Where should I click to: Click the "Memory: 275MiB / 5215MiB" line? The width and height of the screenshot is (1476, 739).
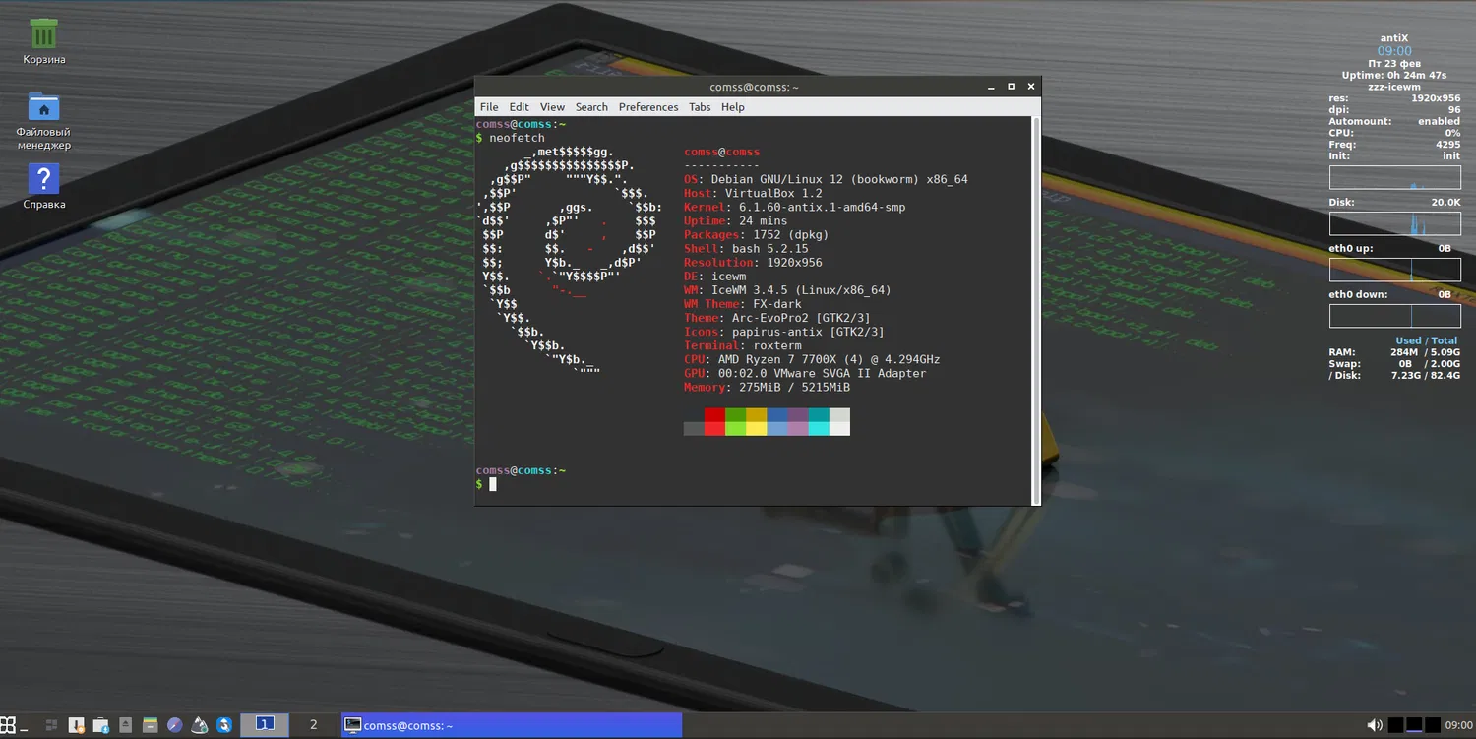pos(767,387)
